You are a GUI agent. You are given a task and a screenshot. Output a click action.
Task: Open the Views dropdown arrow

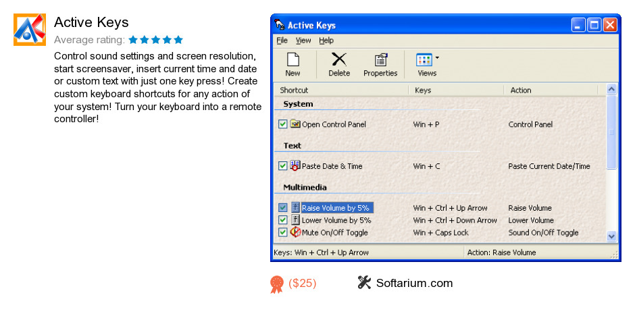[x=437, y=57]
